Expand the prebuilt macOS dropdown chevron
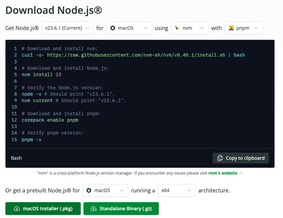Image resolution: width=283 pixels, height=218 pixels. pyautogui.click(x=121, y=190)
